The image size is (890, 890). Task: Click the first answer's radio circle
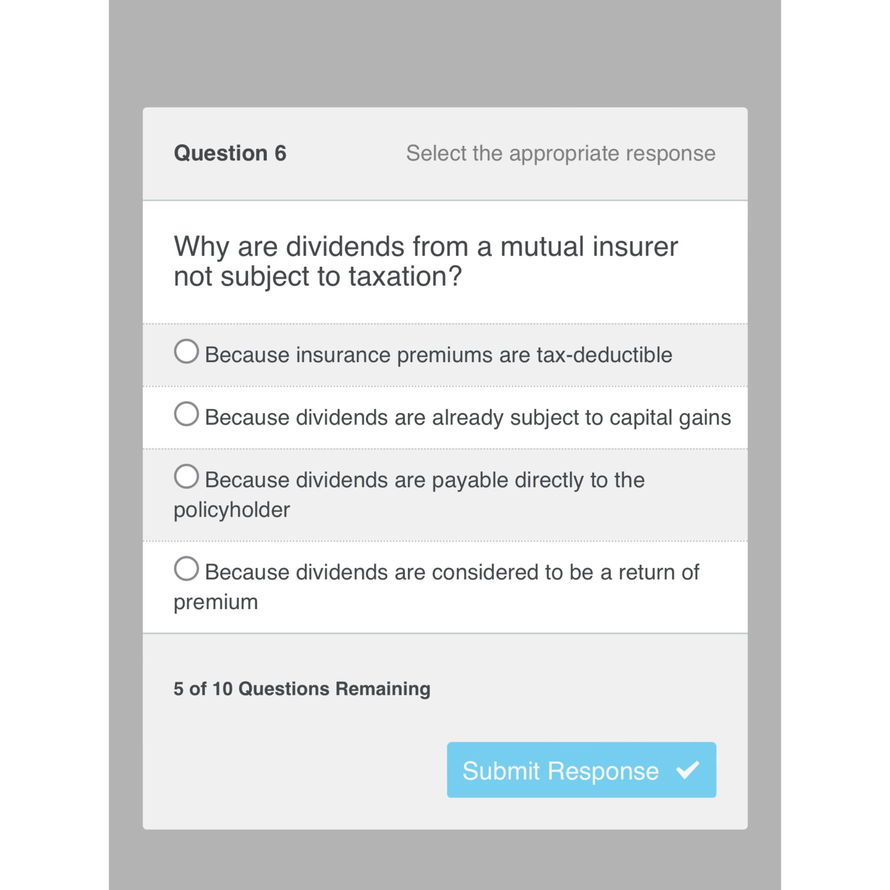(186, 353)
